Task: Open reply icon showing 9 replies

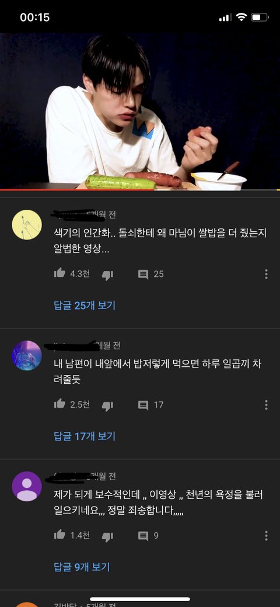Action: [143, 536]
